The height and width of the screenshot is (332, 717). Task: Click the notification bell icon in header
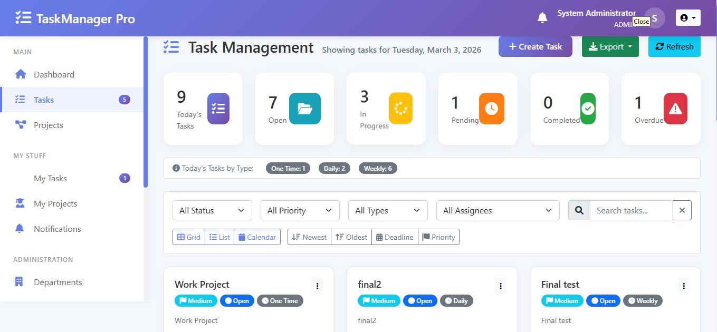coord(542,18)
